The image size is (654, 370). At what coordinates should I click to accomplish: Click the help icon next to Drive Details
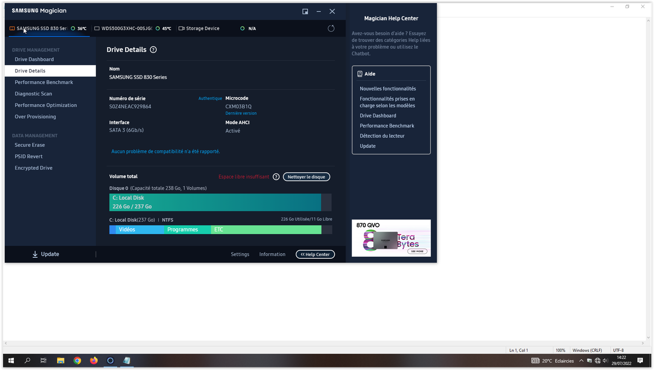click(153, 50)
